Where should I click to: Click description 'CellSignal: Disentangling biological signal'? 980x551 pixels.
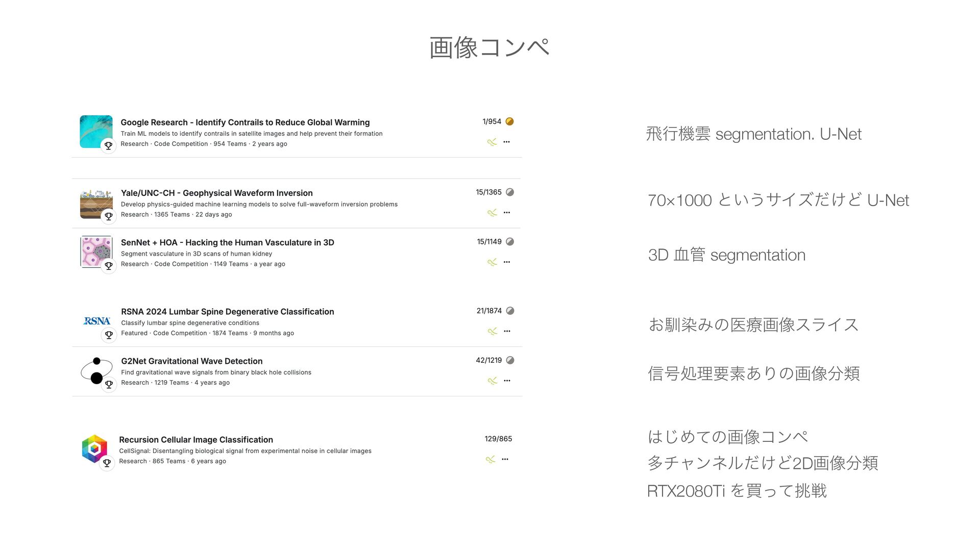[245, 451]
